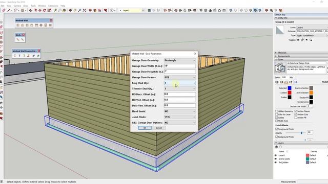This screenshot has height=184, width=328.
Task: Open the Extensions menu
Action: click(x=53, y=6)
